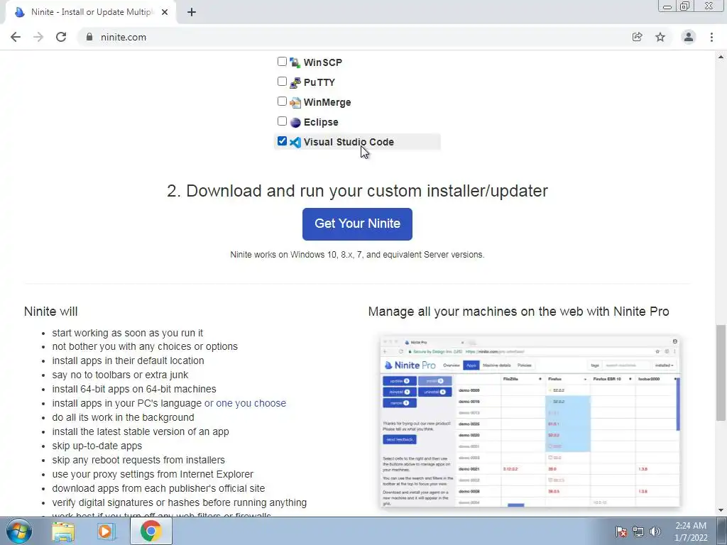Image resolution: width=727 pixels, height=545 pixels.
Task: Click the Get Your Ninite button
Action: pyautogui.click(x=357, y=224)
